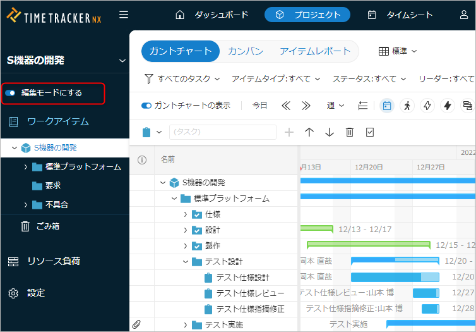Open the 週 time scale dropdown
This screenshot has width=476, height=332.
point(335,106)
